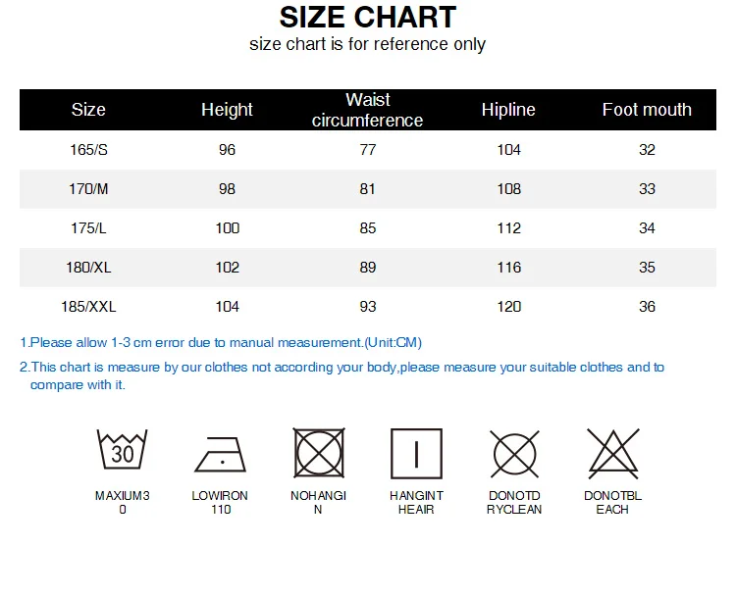Click the MAXIUM30 label text
This screenshot has height=596, width=736.
pos(122,502)
